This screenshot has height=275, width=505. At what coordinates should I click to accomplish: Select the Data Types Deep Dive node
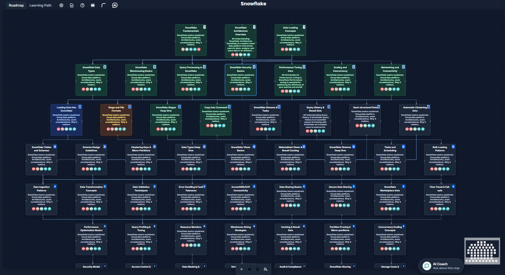[191, 160]
